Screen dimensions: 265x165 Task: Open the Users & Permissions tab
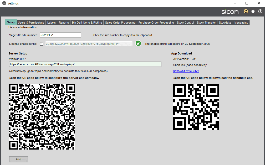pos(31,23)
